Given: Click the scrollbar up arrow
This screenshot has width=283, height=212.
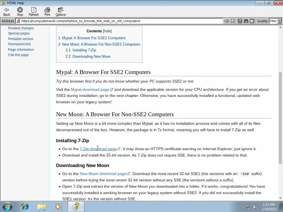Looking at the screenshot, I should click(280, 27).
